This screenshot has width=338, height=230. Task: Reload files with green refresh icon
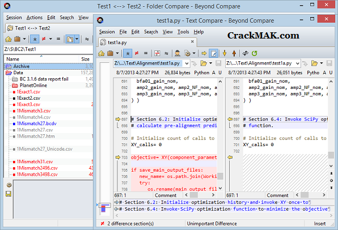pyautogui.click(x=255, y=53)
